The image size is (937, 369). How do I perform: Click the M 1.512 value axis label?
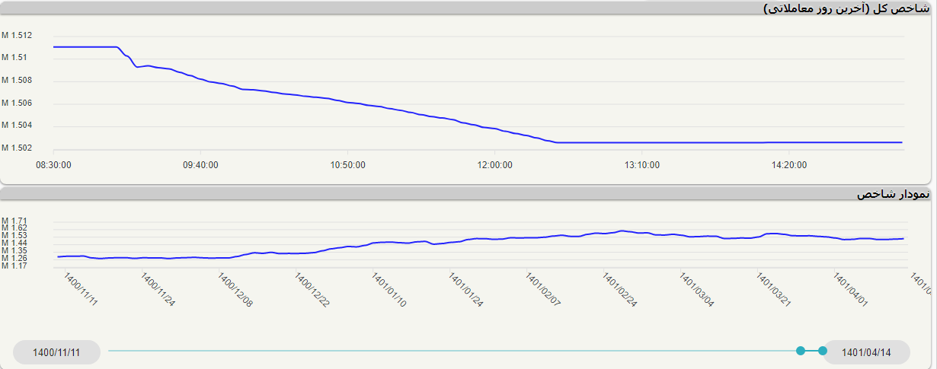[x=17, y=35]
